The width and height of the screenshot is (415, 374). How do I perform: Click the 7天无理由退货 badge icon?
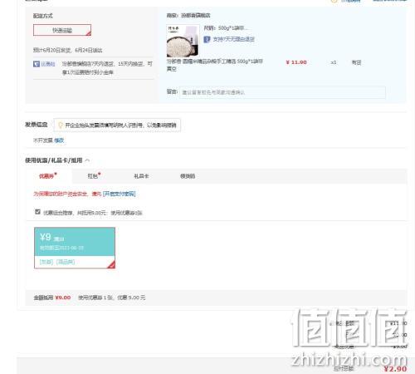click(x=207, y=39)
